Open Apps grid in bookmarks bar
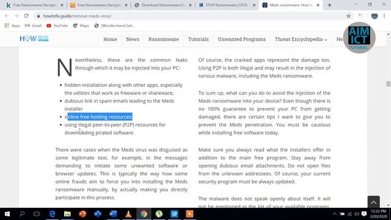 coord(12,26)
